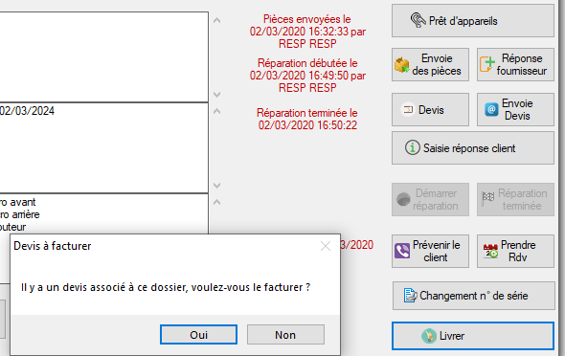565x356 pixels.
Task: Click the Saisie réponse client info icon
Action: pyautogui.click(x=412, y=147)
